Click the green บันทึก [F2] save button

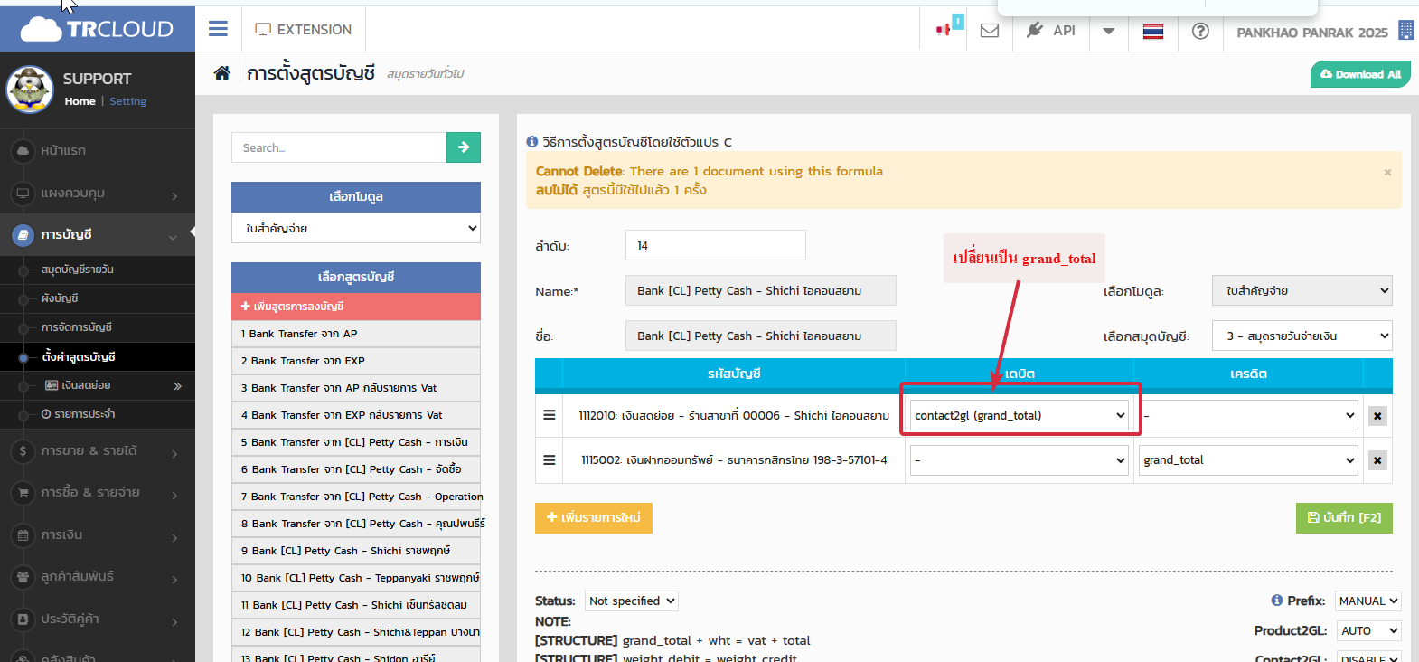coord(1343,517)
